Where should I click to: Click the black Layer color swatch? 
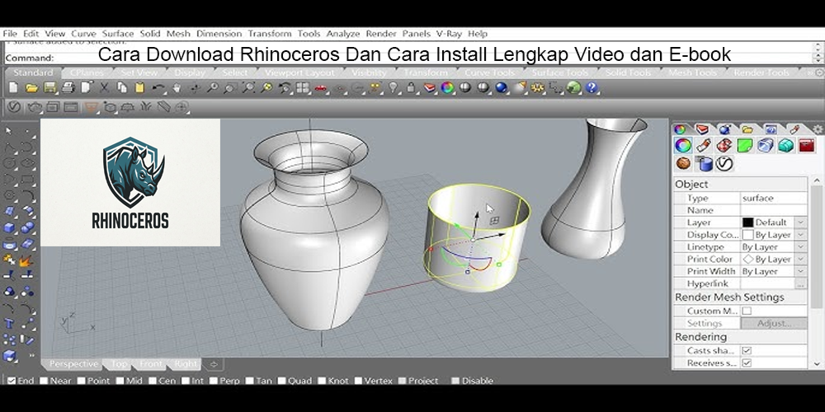(x=747, y=222)
